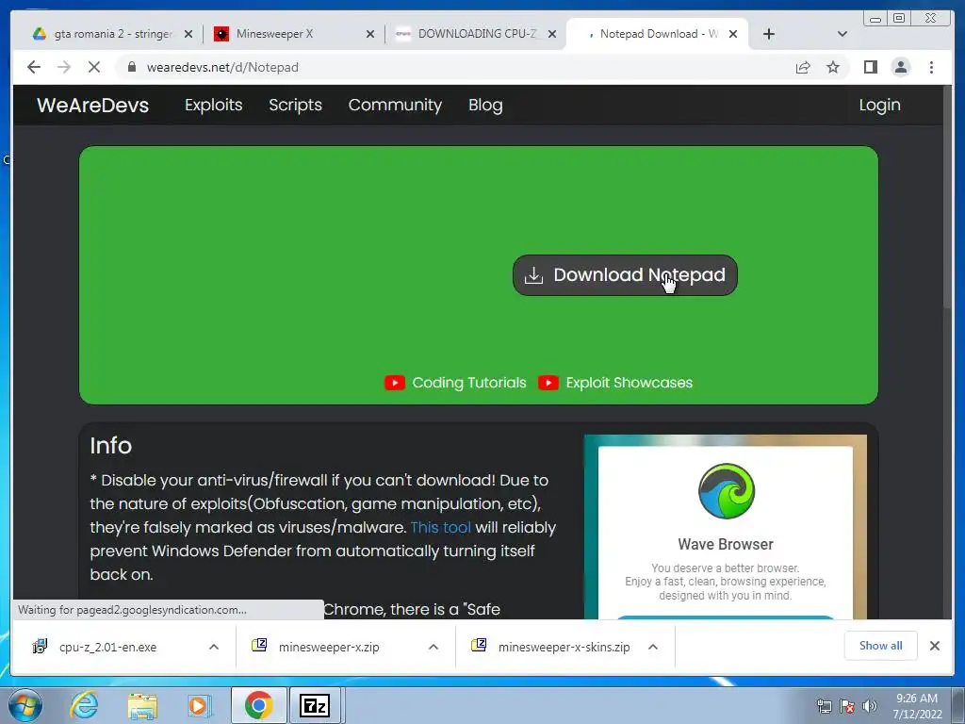Open the Exploits menu item

click(x=214, y=105)
